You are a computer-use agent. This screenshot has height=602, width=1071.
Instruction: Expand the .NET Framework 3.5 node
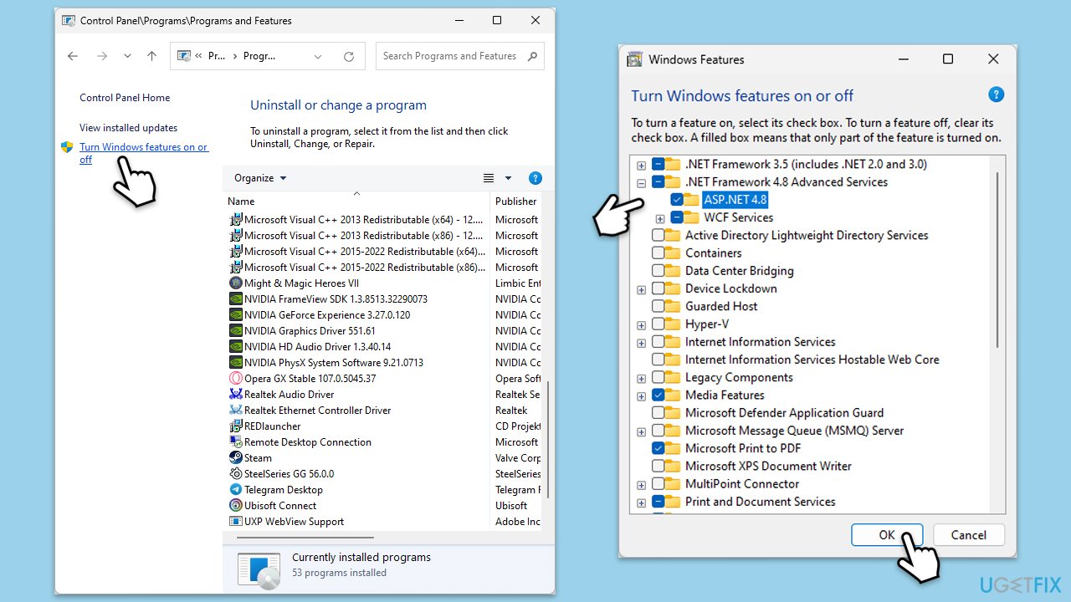coord(641,165)
